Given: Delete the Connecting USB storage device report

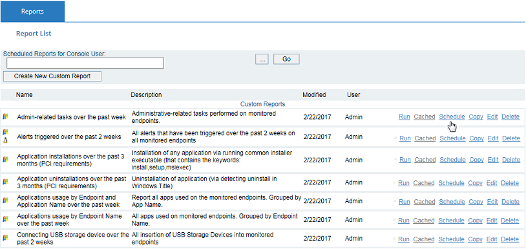Looking at the screenshot, I should [x=510, y=239].
